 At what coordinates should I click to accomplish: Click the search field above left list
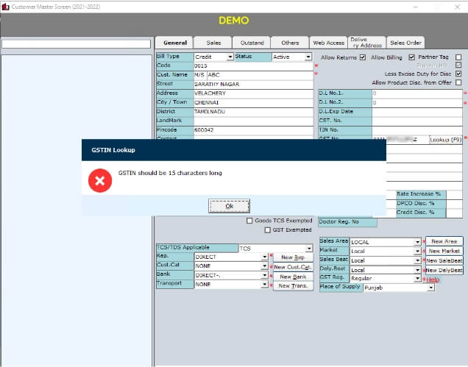coord(76,44)
